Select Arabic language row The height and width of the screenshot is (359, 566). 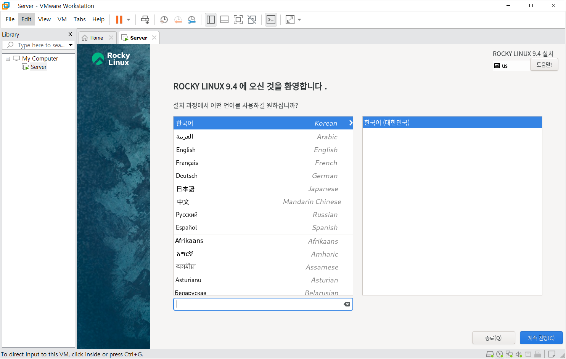pos(263,137)
